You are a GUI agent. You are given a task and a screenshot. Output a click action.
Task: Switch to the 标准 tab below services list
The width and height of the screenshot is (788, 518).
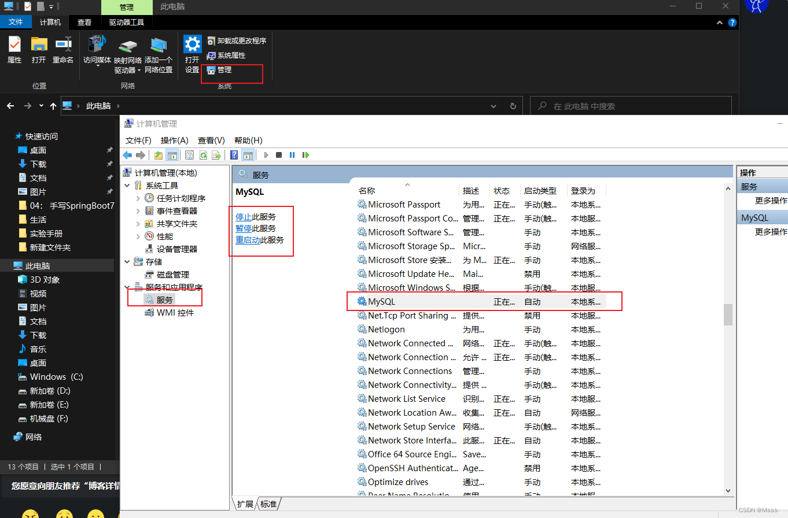tap(268, 504)
